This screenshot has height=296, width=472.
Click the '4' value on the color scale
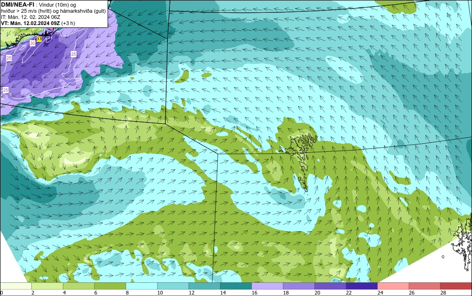(64, 293)
